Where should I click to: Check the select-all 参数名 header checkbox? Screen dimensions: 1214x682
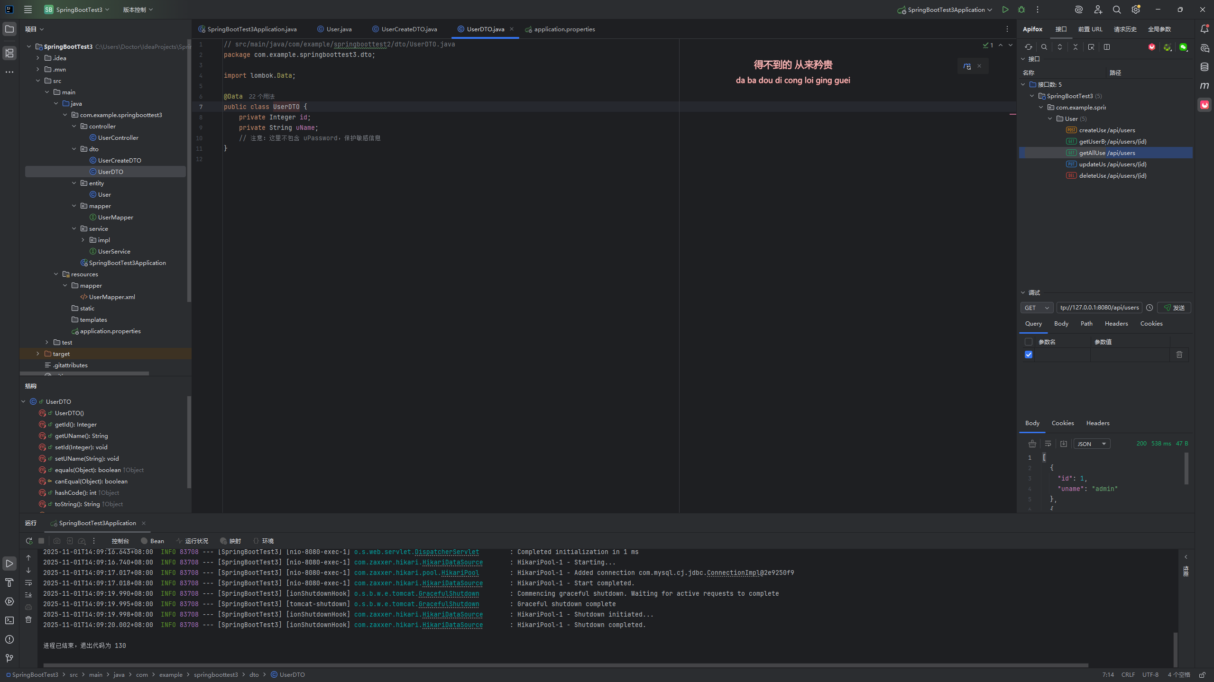[x=1029, y=342]
